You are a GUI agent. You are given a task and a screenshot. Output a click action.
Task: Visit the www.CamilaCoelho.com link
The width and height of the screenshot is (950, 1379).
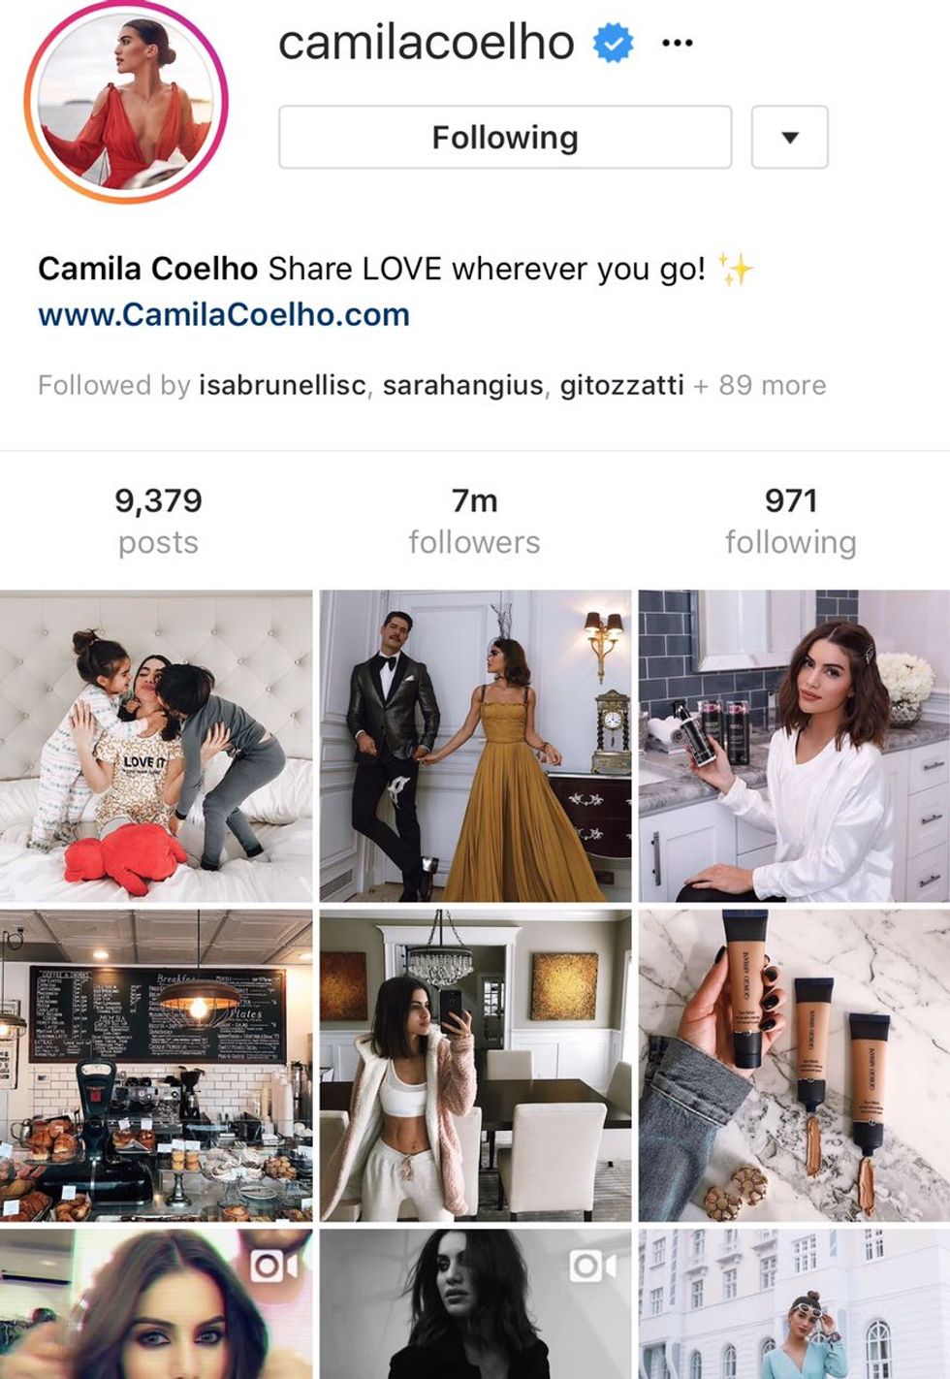pyautogui.click(x=224, y=314)
